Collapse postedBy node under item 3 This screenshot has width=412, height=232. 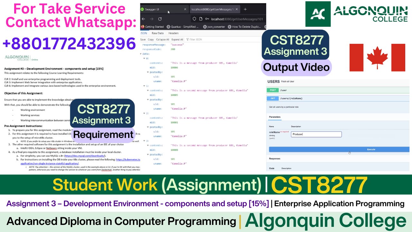coord(148,155)
